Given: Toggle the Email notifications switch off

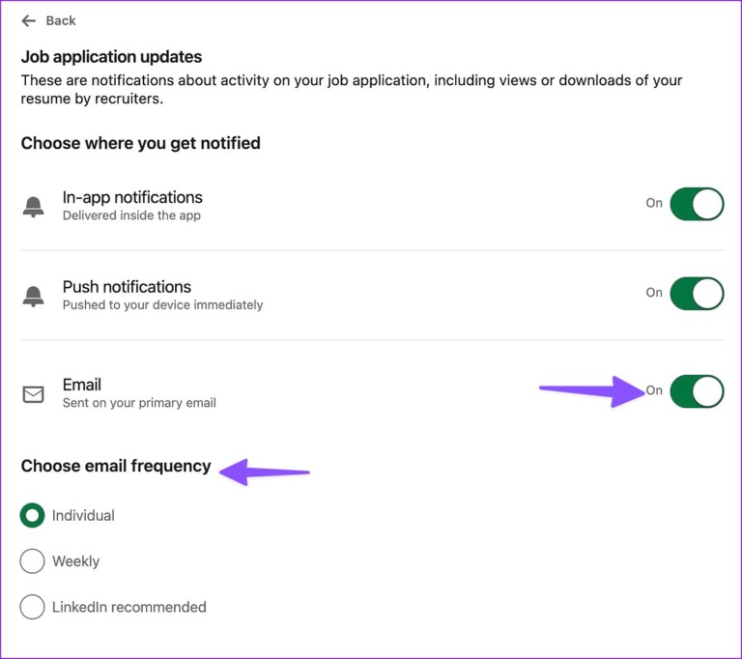Looking at the screenshot, I should pos(697,391).
